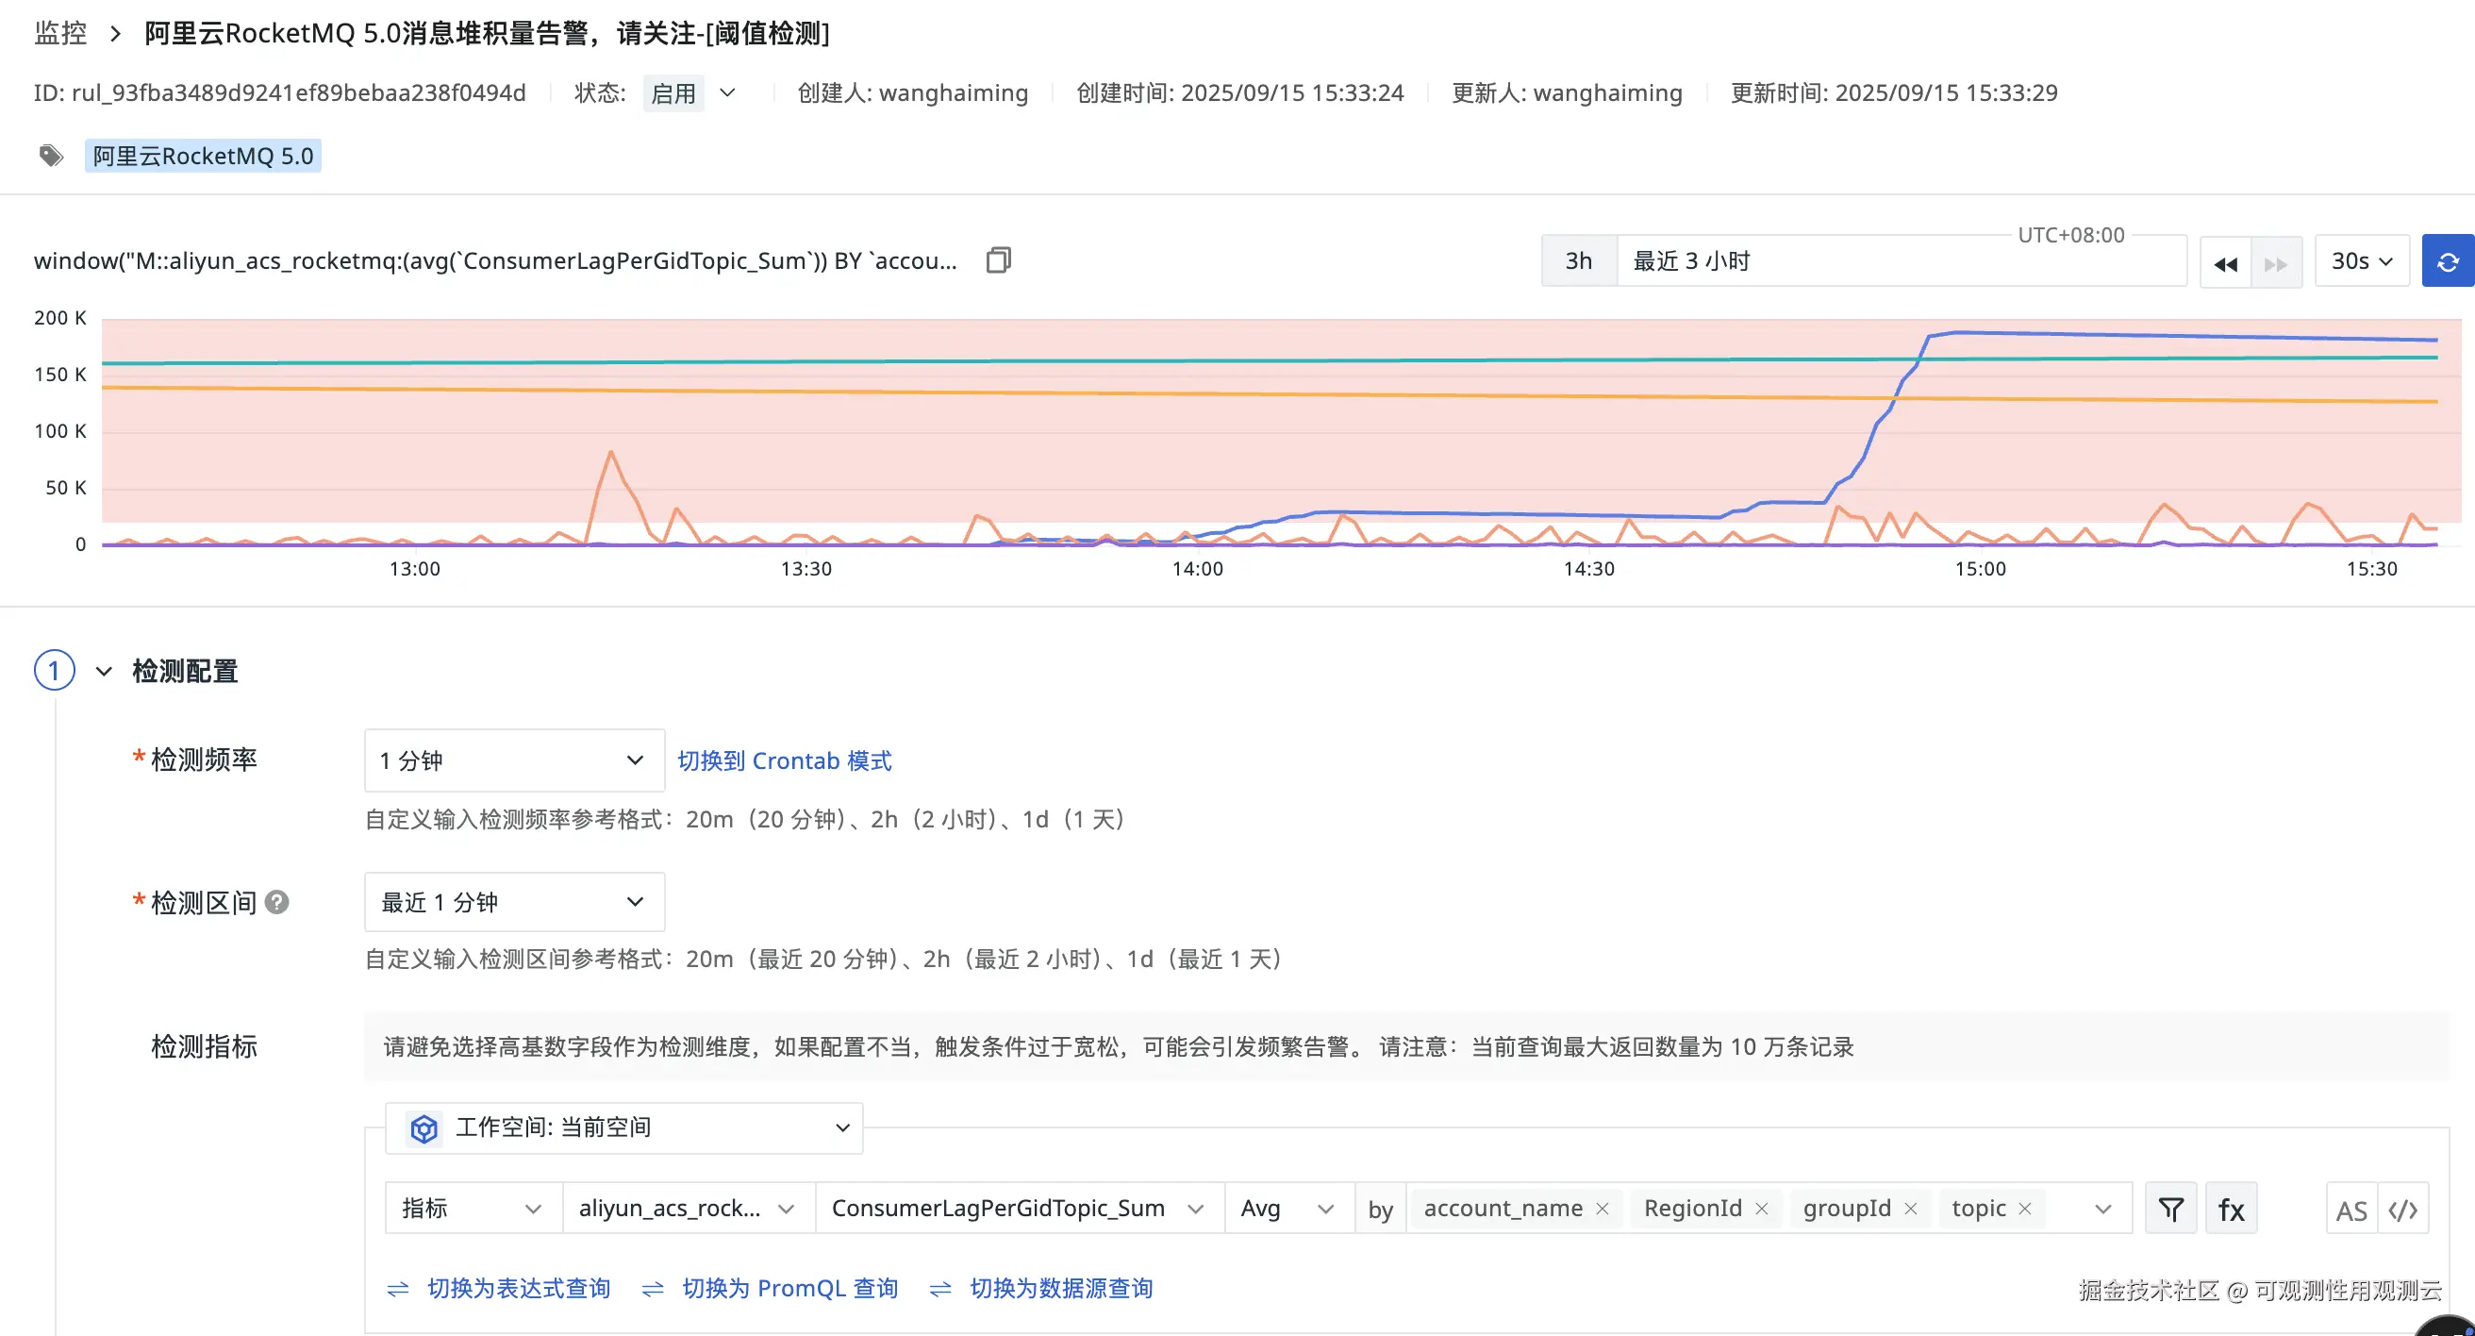Click the tag label icon
This screenshot has height=1336, width=2475.
(x=51, y=156)
